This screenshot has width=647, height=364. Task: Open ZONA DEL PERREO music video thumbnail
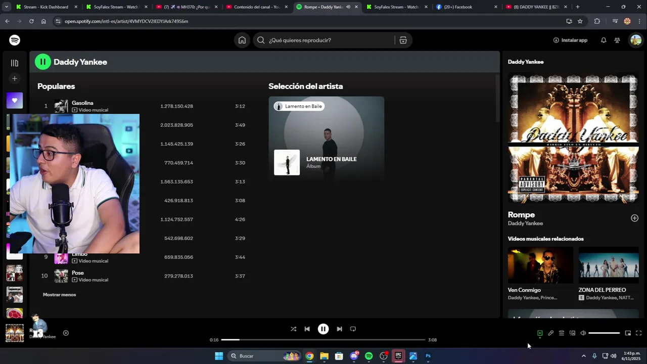point(609,265)
